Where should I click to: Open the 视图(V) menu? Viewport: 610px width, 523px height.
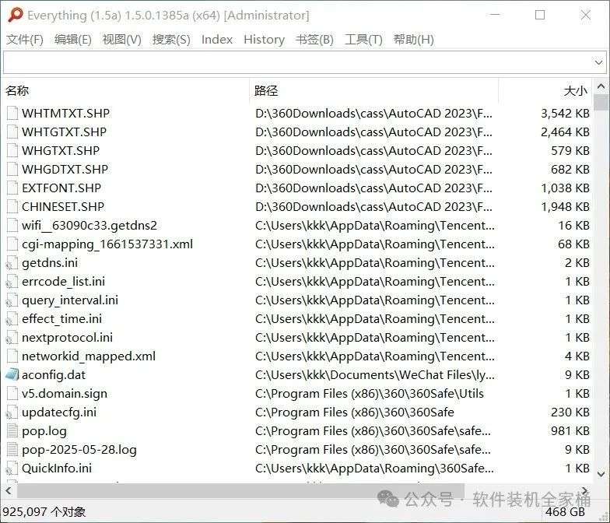pyautogui.click(x=121, y=39)
